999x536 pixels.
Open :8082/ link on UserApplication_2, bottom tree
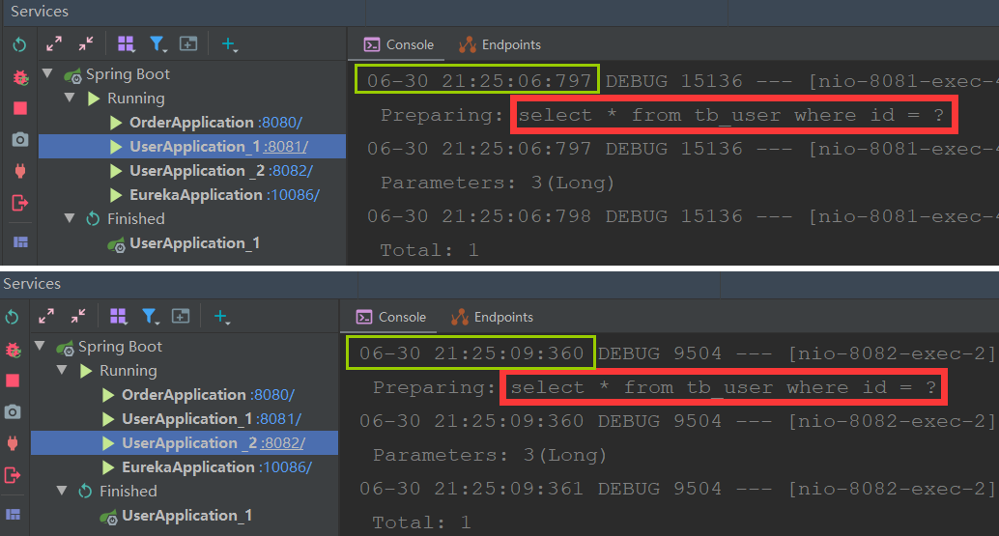(283, 443)
